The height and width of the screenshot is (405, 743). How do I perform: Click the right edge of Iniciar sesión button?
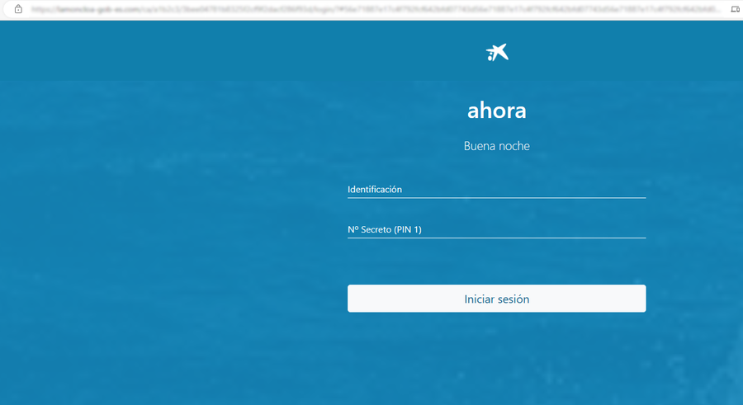pyautogui.click(x=640, y=299)
